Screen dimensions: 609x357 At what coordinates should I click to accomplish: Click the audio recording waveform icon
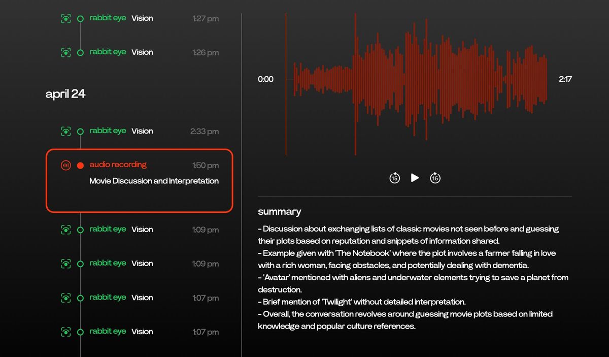tap(65, 165)
